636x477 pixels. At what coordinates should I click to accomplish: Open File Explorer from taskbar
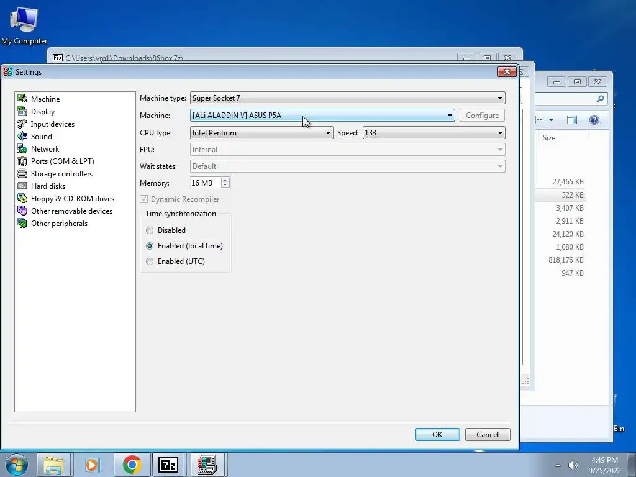53,465
